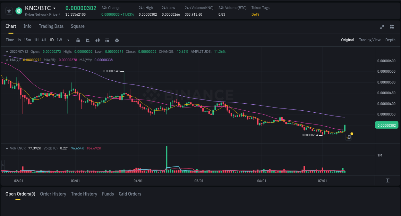
Task: Collapse the Vol(KNC) volume panel chevron
Action: (7, 148)
